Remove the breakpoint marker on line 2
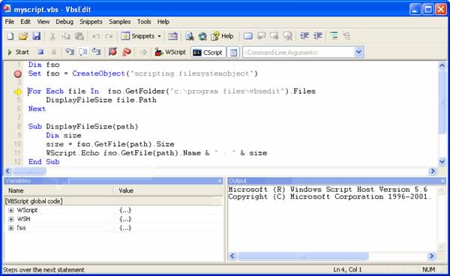The width and height of the screenshot is (450, 276). [x=18, y=73]
